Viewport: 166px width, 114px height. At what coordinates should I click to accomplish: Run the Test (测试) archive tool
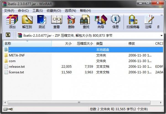click(42, 22)
